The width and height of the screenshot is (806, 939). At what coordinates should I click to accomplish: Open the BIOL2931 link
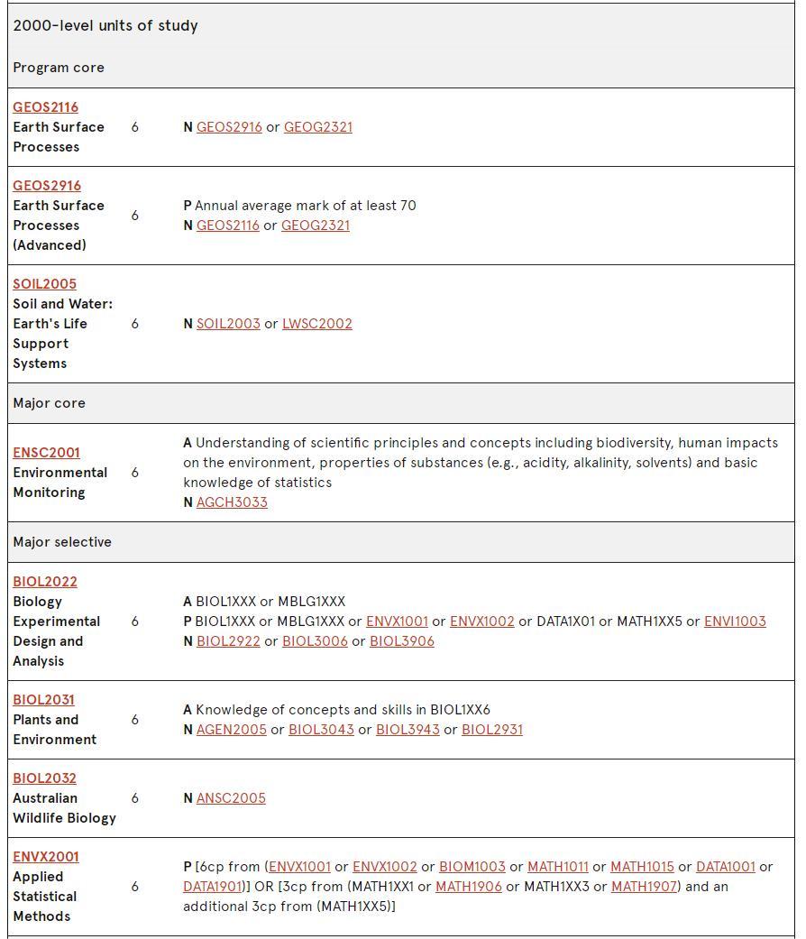pyautogui.click(x=492, y=730)
